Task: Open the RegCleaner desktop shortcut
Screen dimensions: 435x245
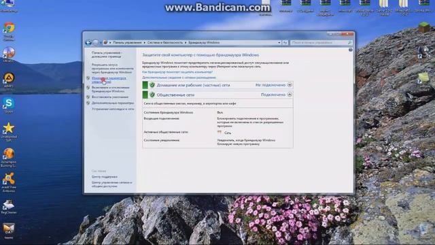Action: click(9, 206)
